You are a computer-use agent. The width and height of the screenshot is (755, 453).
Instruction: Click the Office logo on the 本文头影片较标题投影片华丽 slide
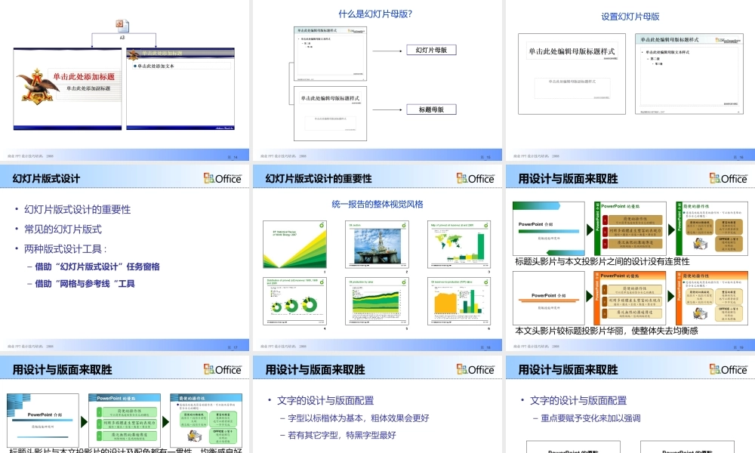[728, 178]
